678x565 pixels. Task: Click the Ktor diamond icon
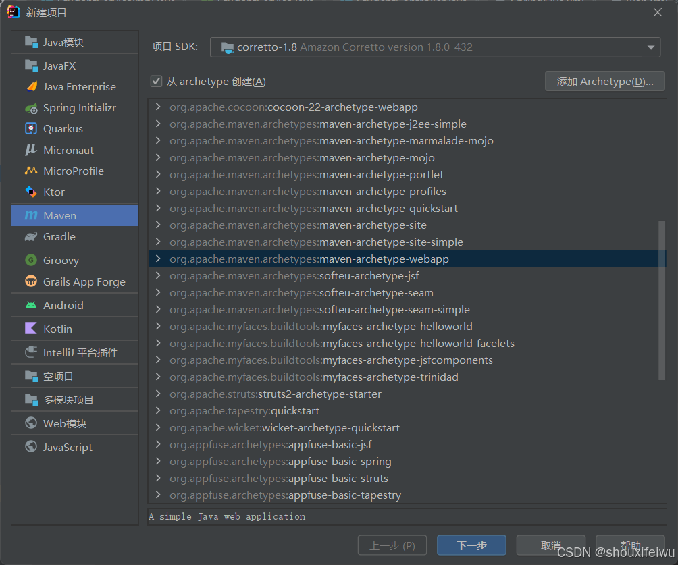point(31,192)
